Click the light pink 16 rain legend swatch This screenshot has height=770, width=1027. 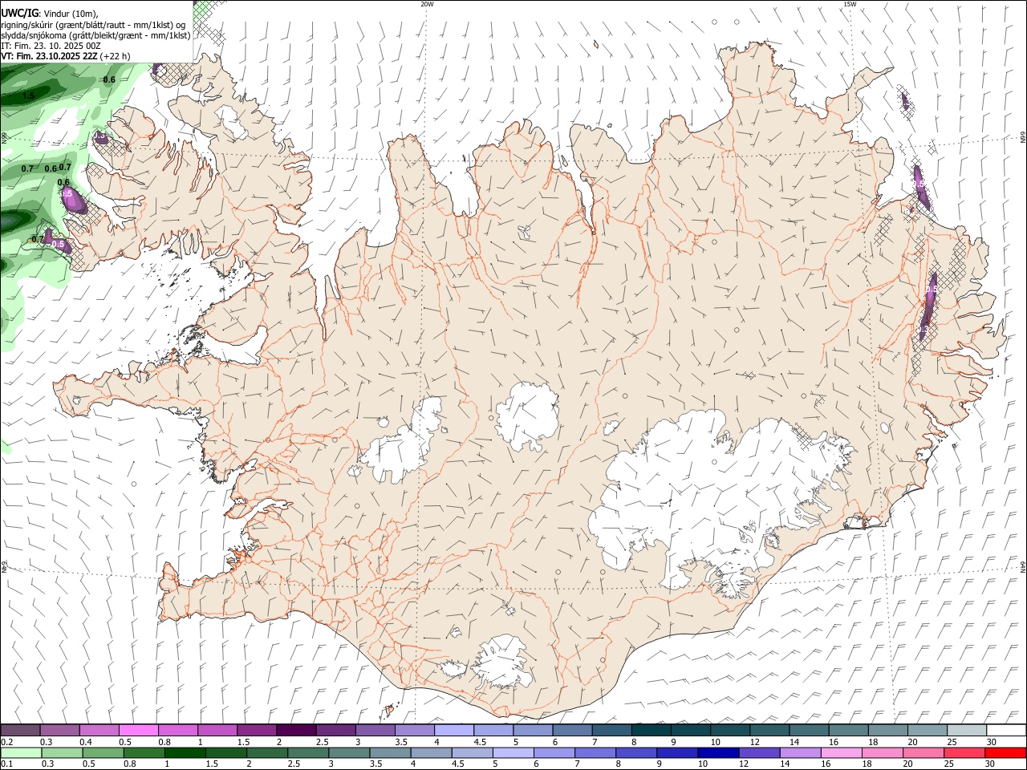click(841, 753)
